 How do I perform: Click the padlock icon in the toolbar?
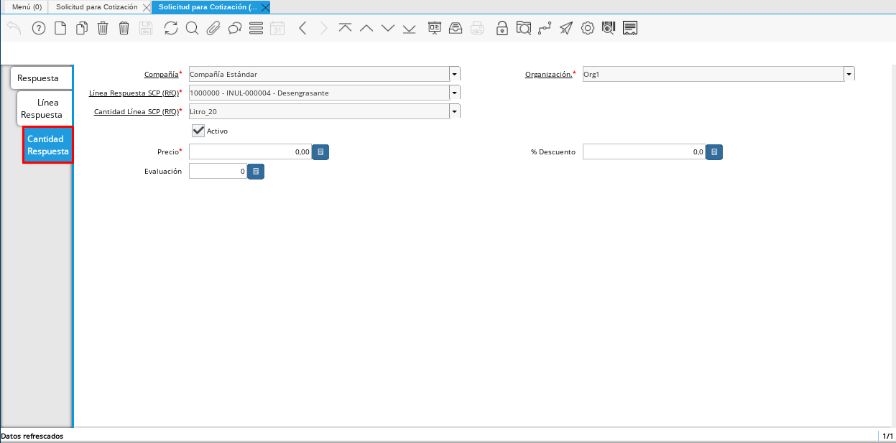pyautogui.click(x=502, y=28)
